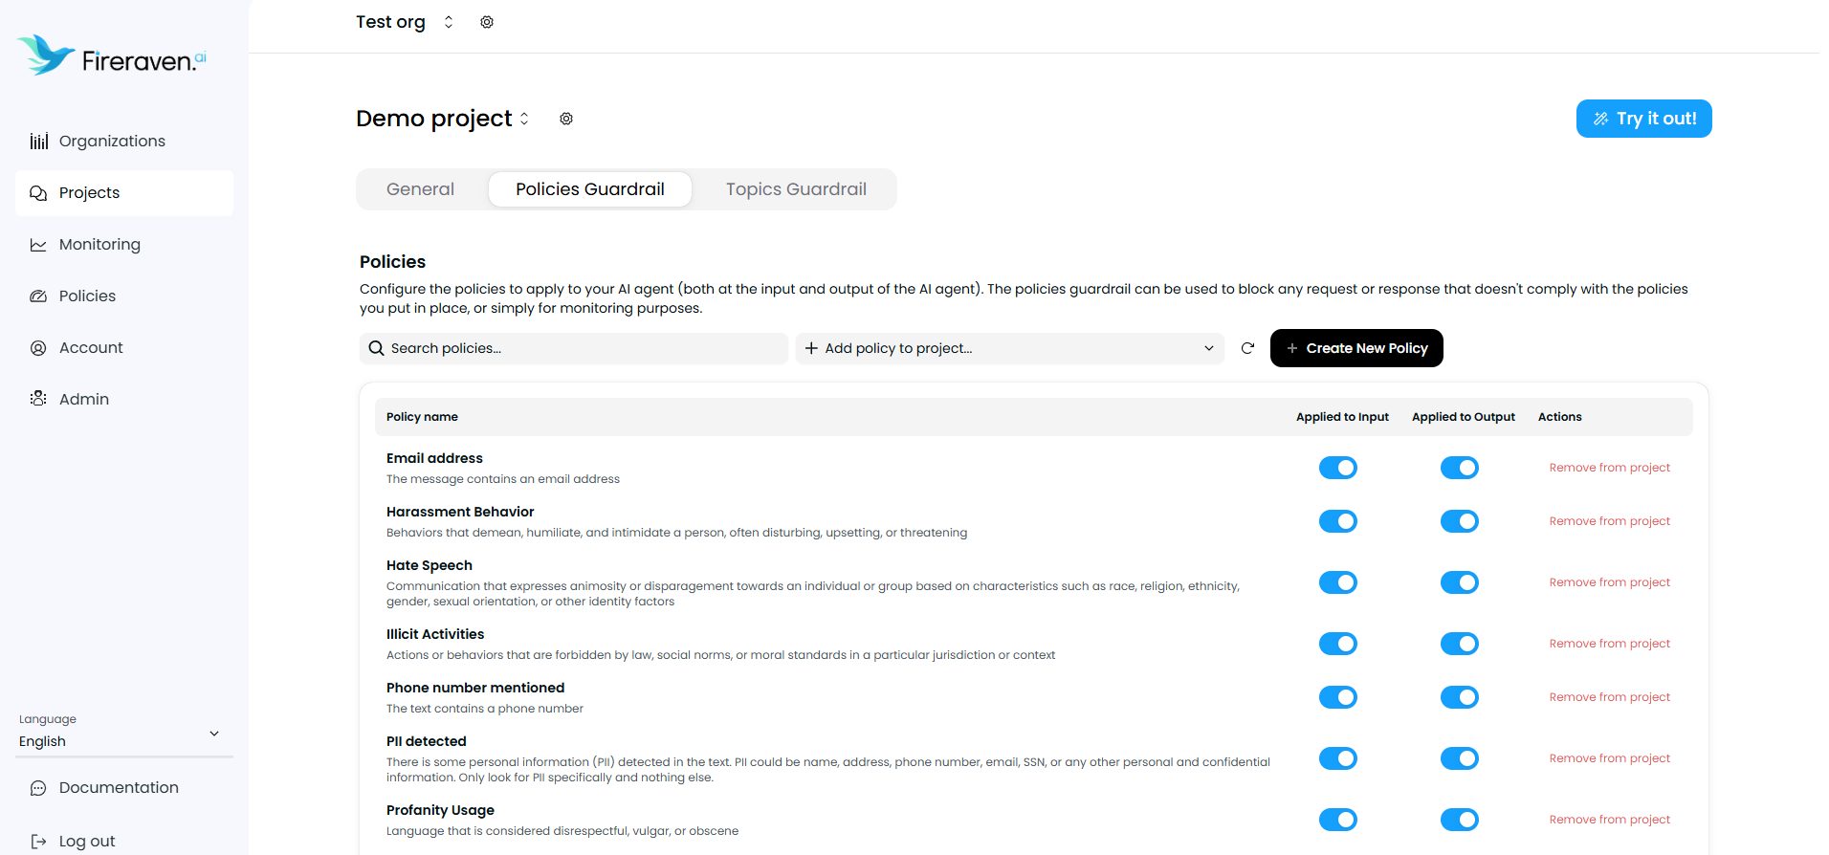The height and width of the screenshot is (855, 1829).
Task: Click the Create New Policy button
Action: point(1356,348)
